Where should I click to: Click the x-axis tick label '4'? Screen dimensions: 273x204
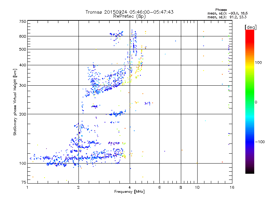point(130,187)
